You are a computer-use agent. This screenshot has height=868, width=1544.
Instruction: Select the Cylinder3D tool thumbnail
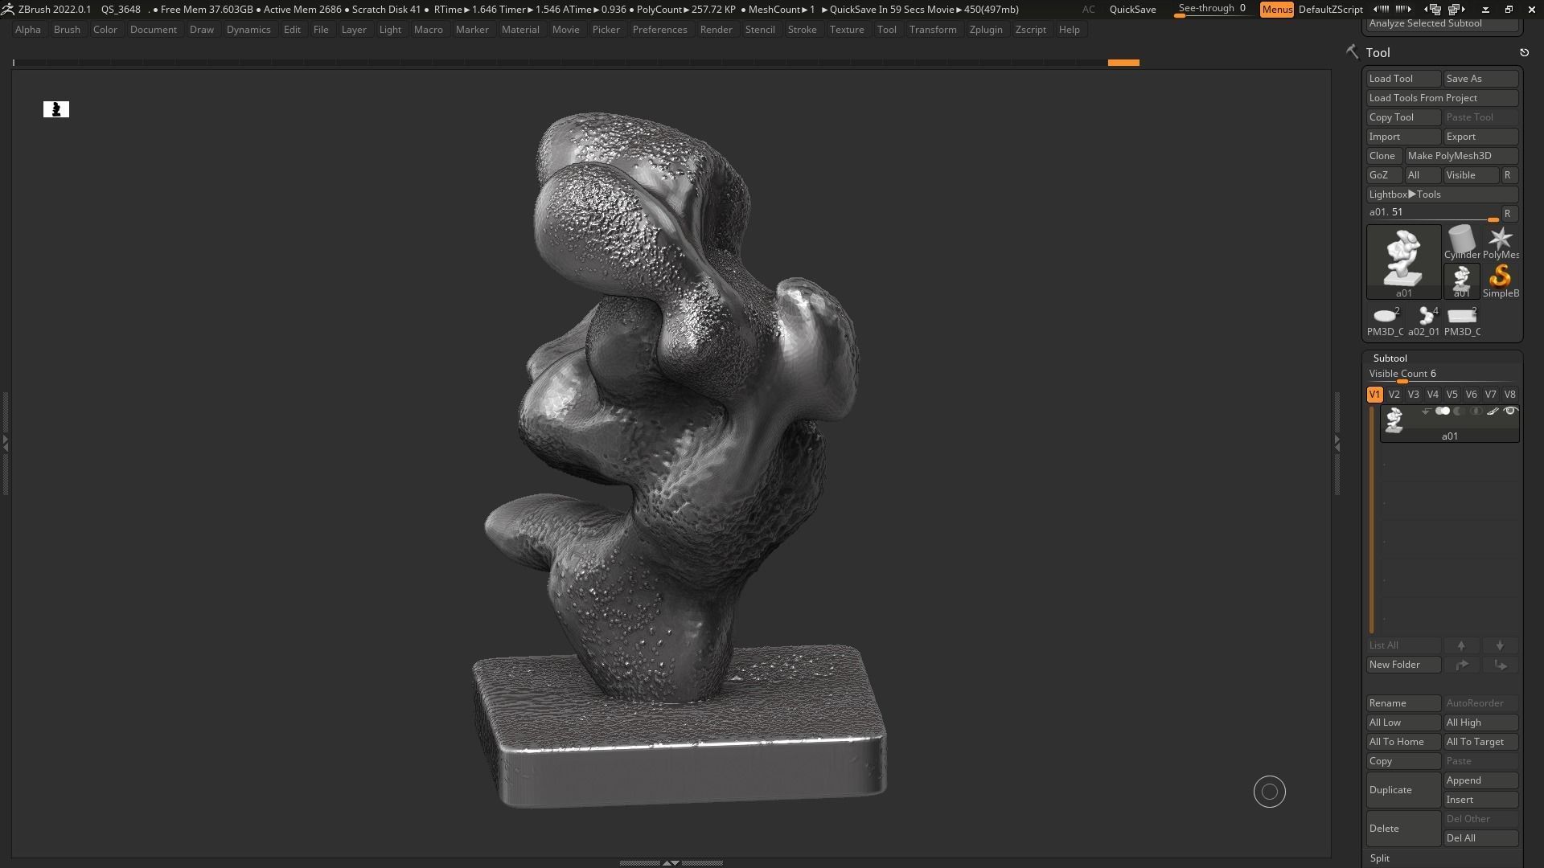point(1462,243)
